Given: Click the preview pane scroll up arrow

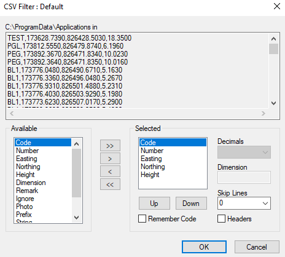Looking at the screenshot, I should 273,39.
